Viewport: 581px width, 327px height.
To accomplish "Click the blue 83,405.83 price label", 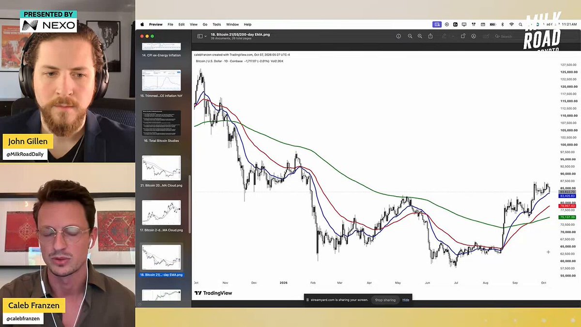I will tap(567, 196).
